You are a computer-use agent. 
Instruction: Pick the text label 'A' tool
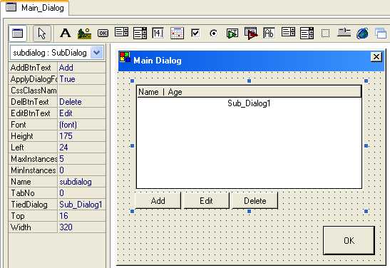click(66, 33)
